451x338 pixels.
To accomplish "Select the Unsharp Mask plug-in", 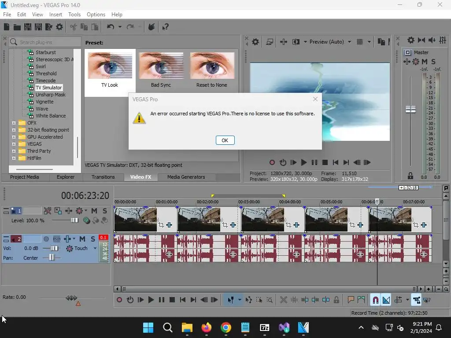I will 50,95.
